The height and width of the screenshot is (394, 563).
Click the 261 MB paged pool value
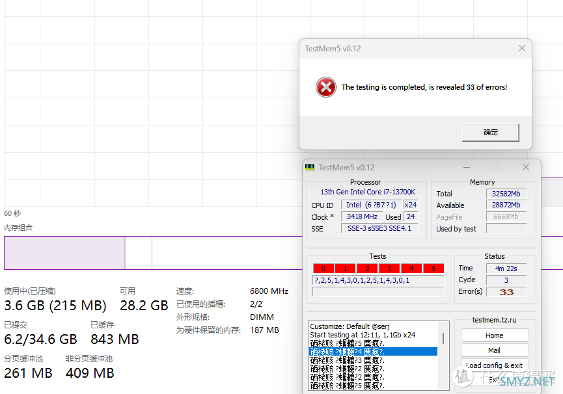coord(29,373)
